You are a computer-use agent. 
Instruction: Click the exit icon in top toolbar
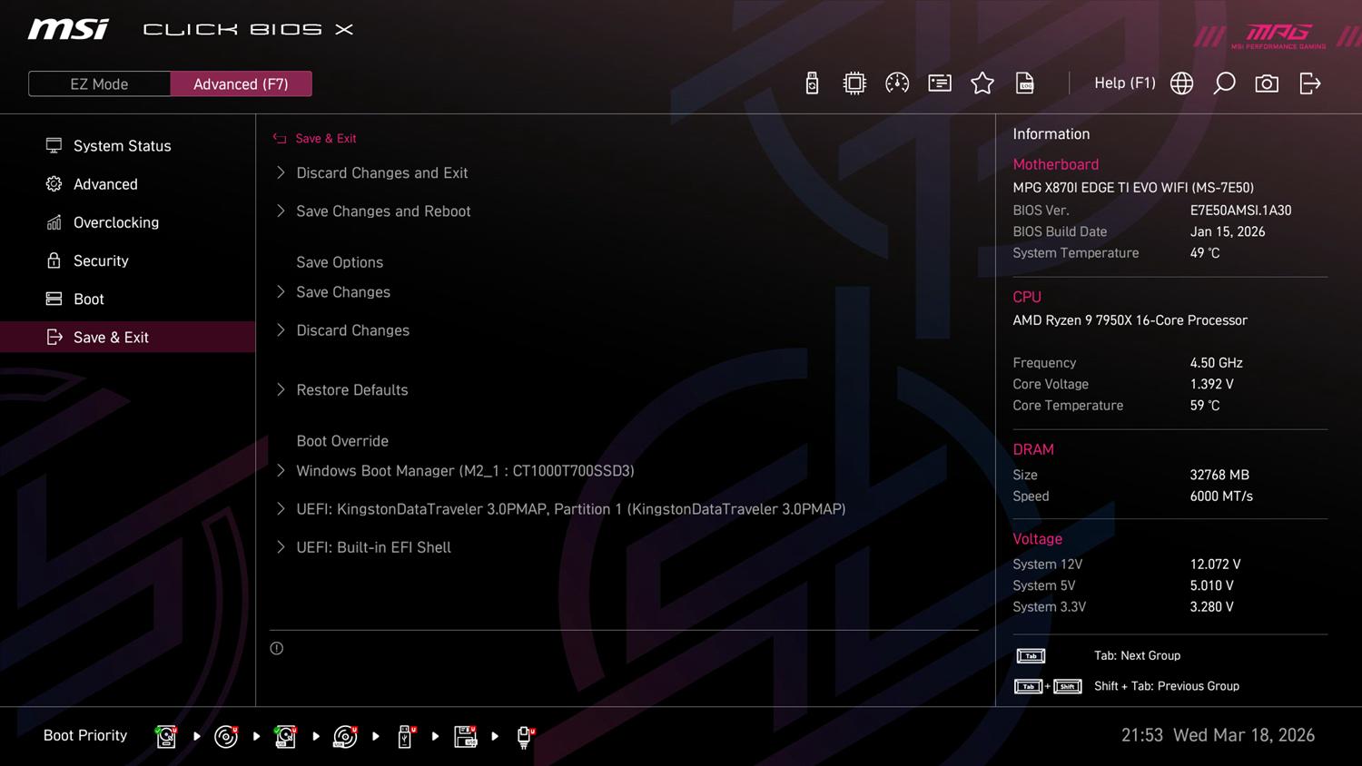pos(1309,83)
